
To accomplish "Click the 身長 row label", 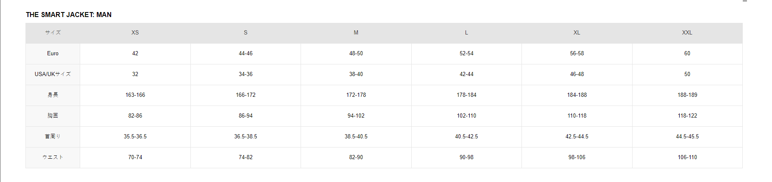I will [53, 95].
